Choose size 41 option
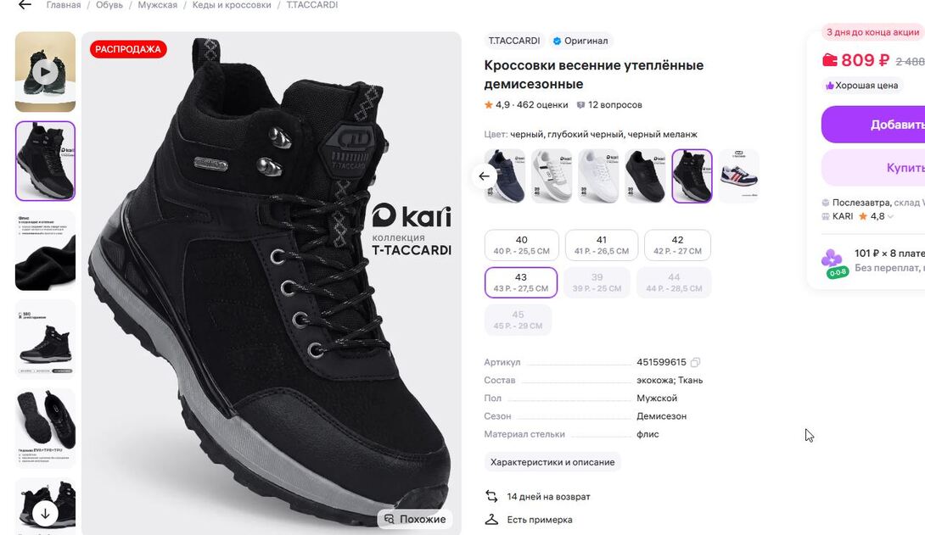 click(x=601, y=245)
